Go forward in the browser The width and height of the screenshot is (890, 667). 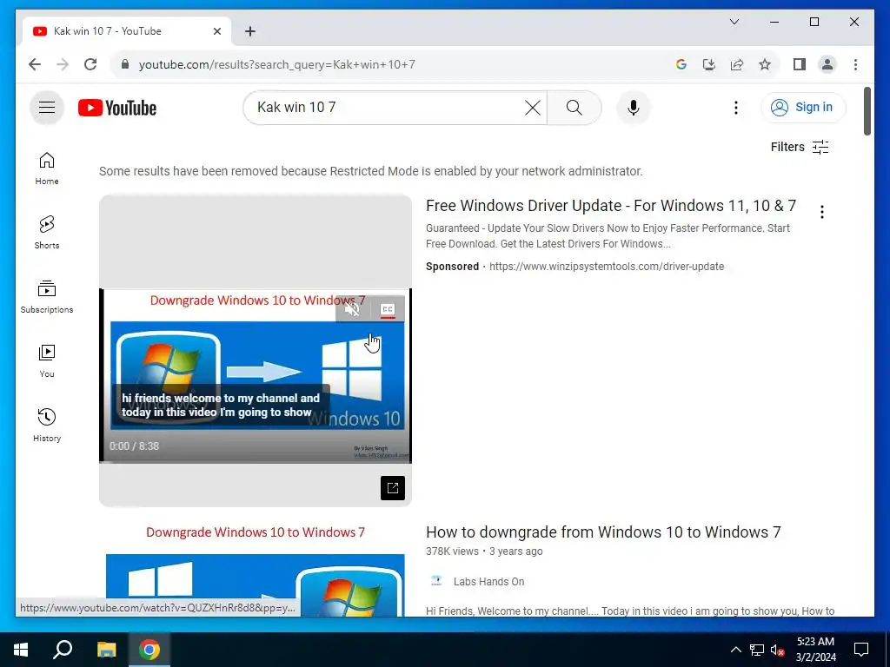coord(63,64)
